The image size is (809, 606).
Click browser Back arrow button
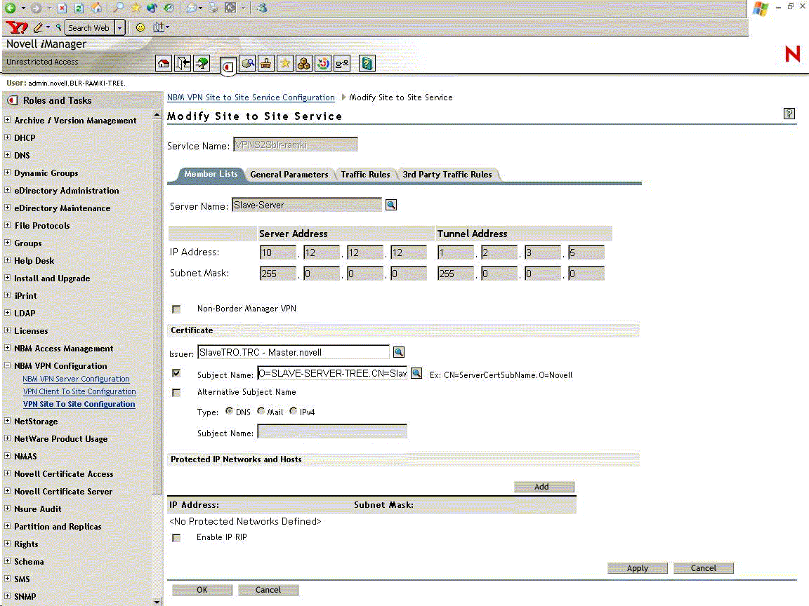point(10,8)
